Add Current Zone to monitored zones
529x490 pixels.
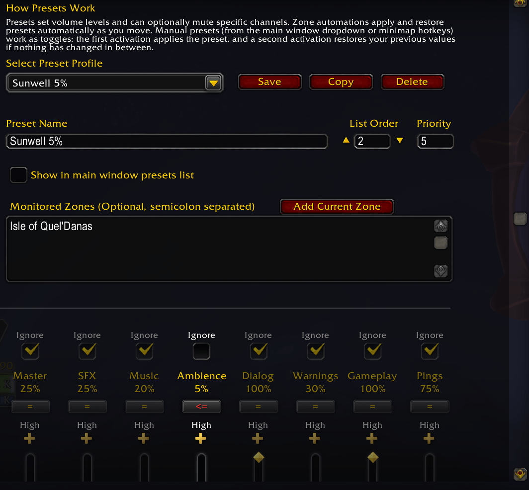[337, 206]
